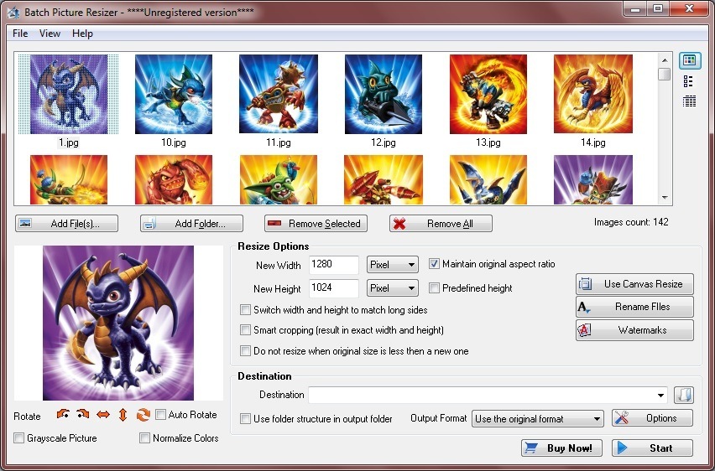
Task: Switch to details table view icon
Action: (x=689, y=101)
